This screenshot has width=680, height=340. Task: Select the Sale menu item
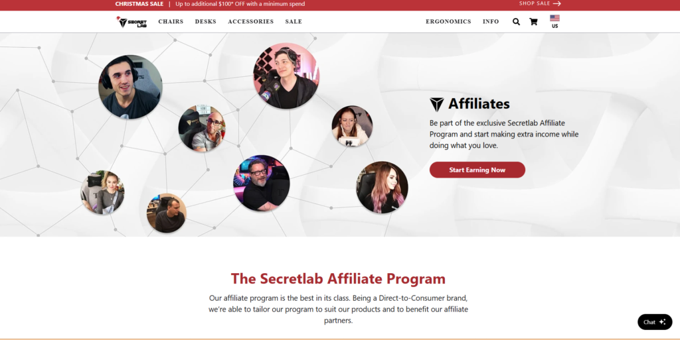point(294,22)
